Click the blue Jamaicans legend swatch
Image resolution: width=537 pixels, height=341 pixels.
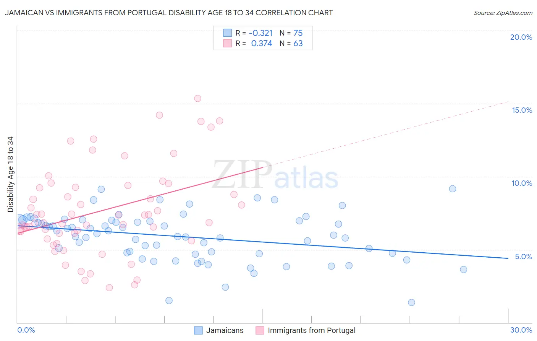pos(198,330)
